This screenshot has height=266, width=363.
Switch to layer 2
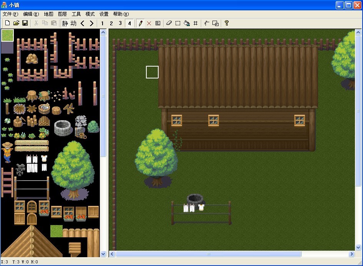[x=111, y=23]
